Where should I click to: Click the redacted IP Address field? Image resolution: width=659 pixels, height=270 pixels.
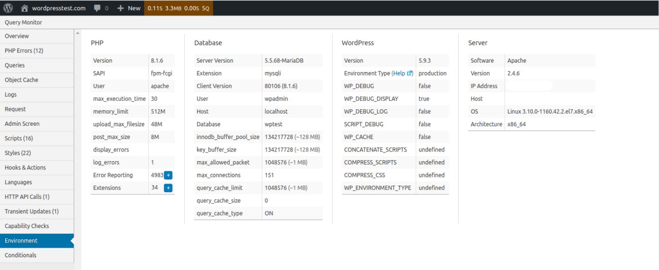[x=529, y=86]
